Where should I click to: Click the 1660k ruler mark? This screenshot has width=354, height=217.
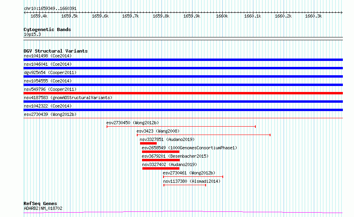222,16
